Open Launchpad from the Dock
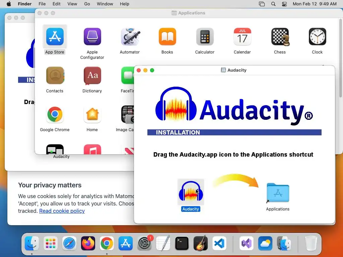This screenshot has height=257, width=343. pyautogui.click(x=51, y=243)
